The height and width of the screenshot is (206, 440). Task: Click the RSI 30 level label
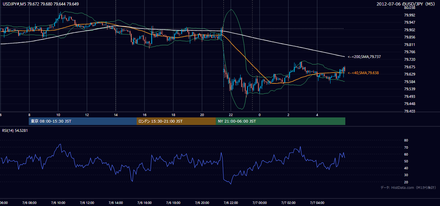tap(406, 175)
